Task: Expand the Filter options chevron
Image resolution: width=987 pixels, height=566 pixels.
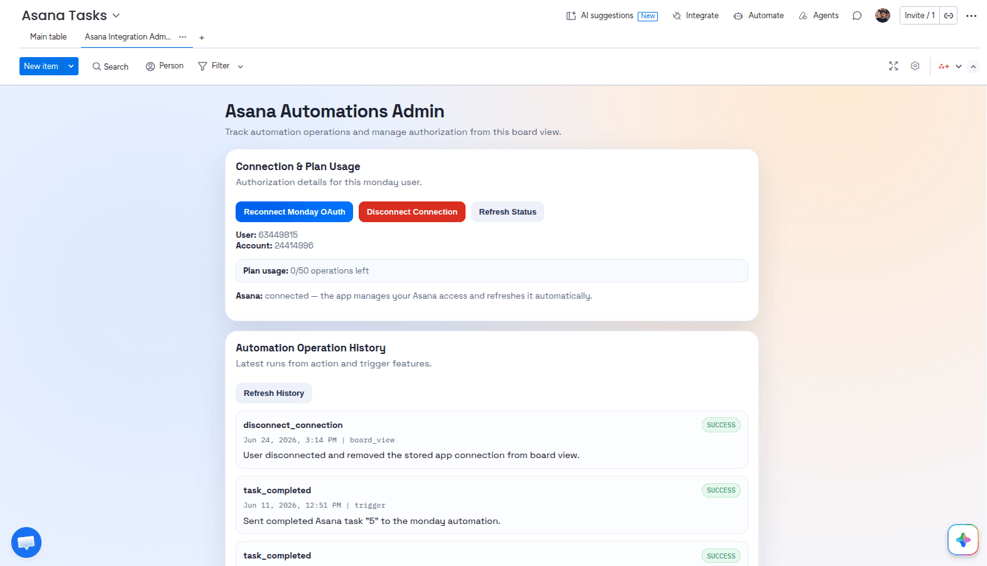Action: (x=241, y=67)
